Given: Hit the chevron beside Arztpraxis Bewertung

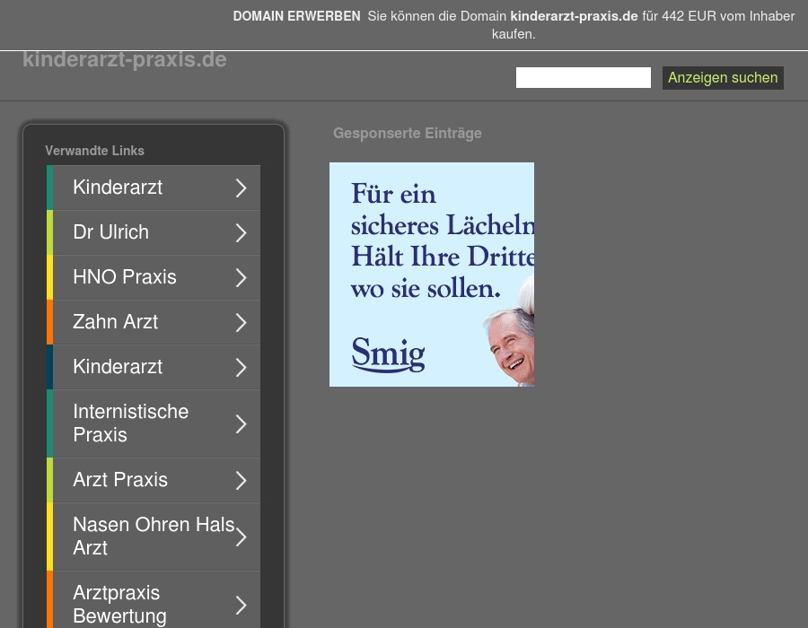Looking at the screenshot, I should pos(241,606).
